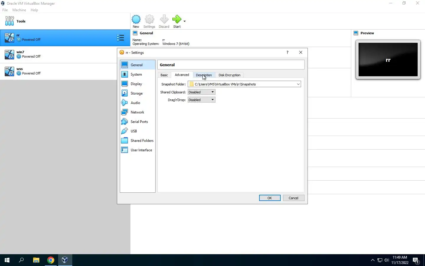This screenshot has width=425, height=266.
Task: Open the Tools entry in the Manager sidebar
Action: pyautogui.click(x=65, y=21)
